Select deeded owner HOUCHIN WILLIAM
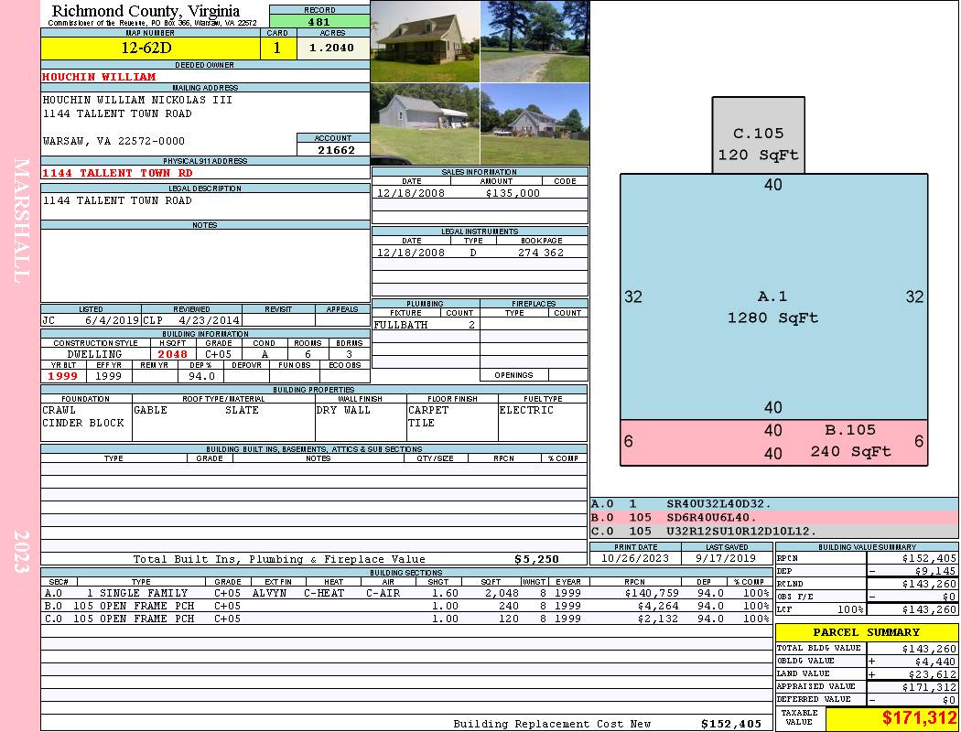The height and width of the screenshot is (732, 961). coord(99,77)
